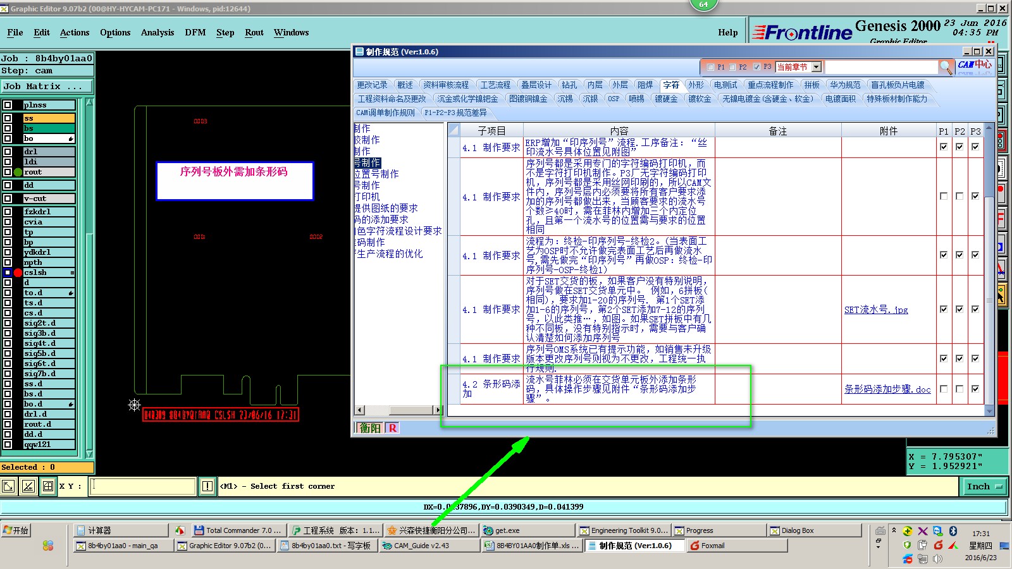The height and width of the screenshot is (569, 1012).
Task: Click the network connection tray icon
Action: [x=923, y=559]
